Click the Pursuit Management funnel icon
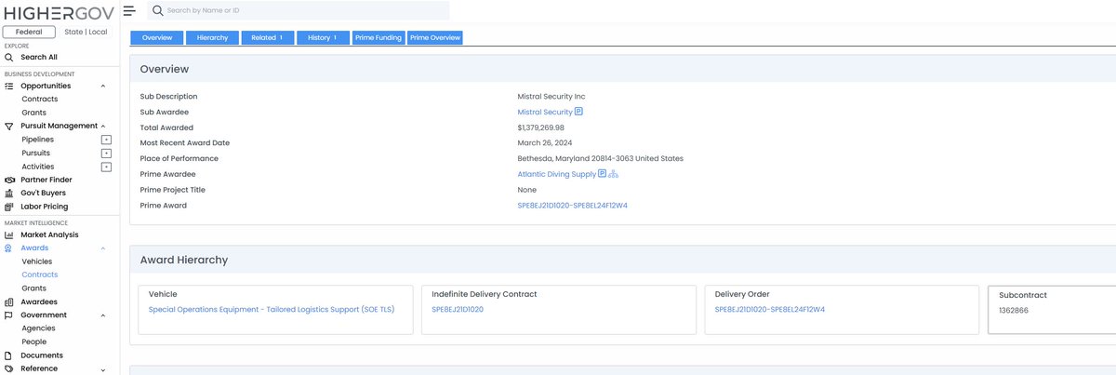 pos(9,126)
